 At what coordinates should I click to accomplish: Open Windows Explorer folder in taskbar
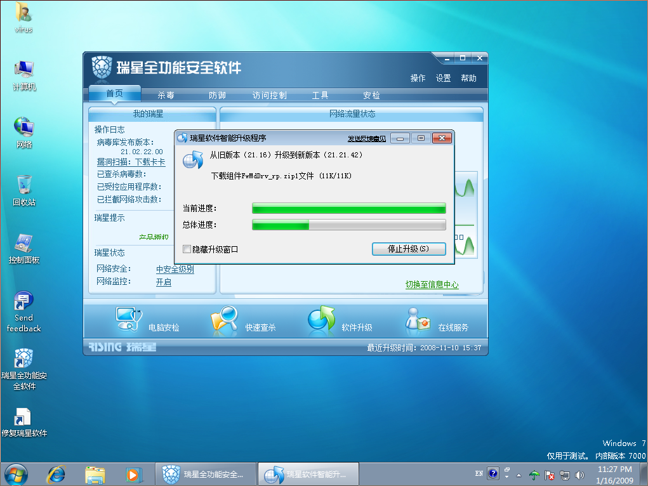[95, 475]
